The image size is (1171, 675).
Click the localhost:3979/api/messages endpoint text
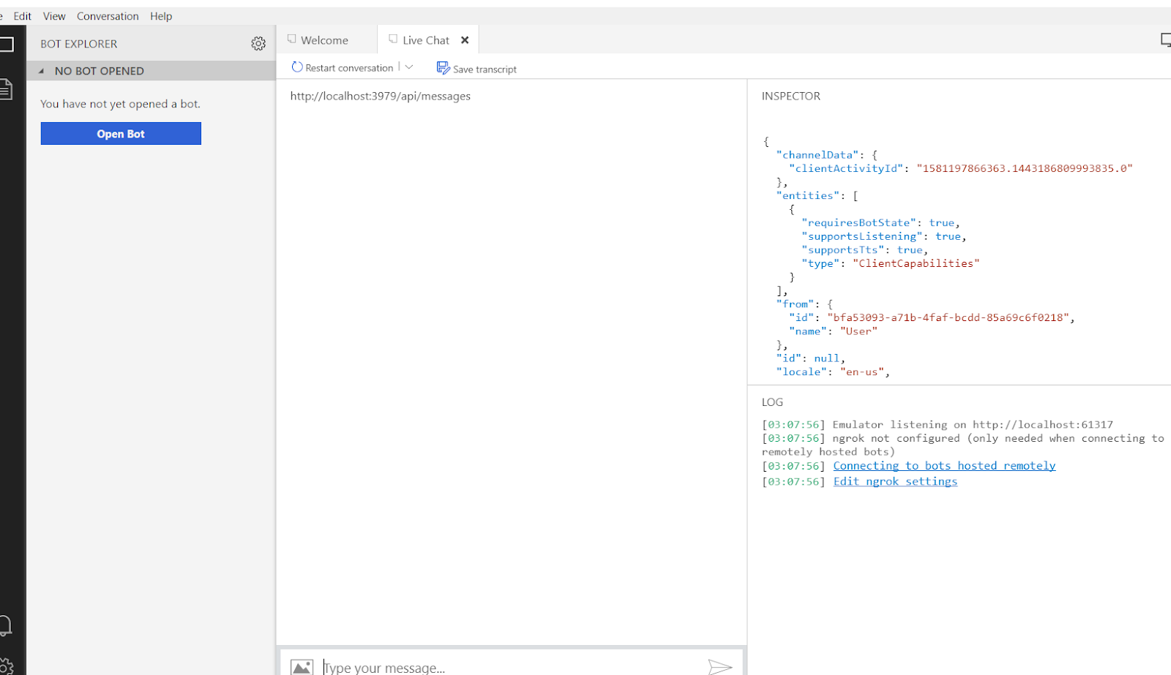(381, 96)
